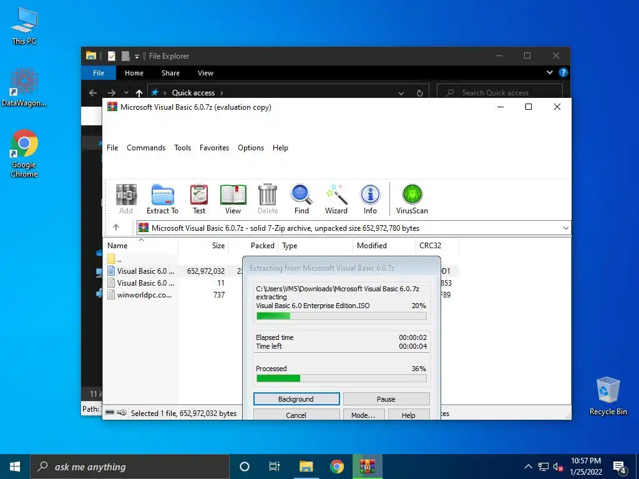Screen dimensions: 639x479
Task: Open the Options menu
Action: point(251,148)
